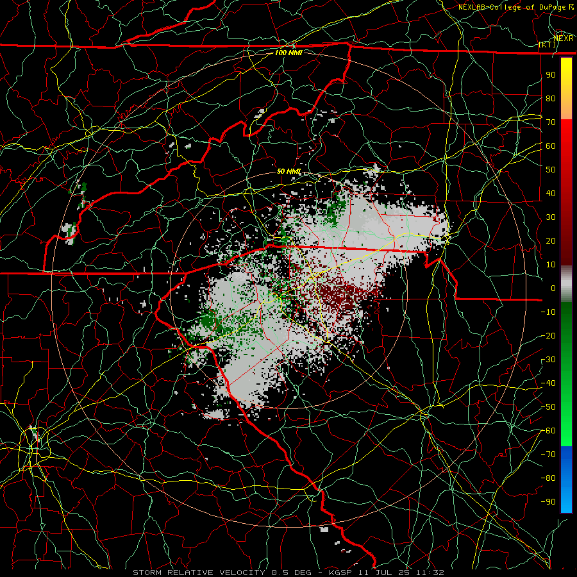Click the 20 value on the velocity scale
Image resolution: width=577 pixels, height=577 pixels.
[551, 240]
